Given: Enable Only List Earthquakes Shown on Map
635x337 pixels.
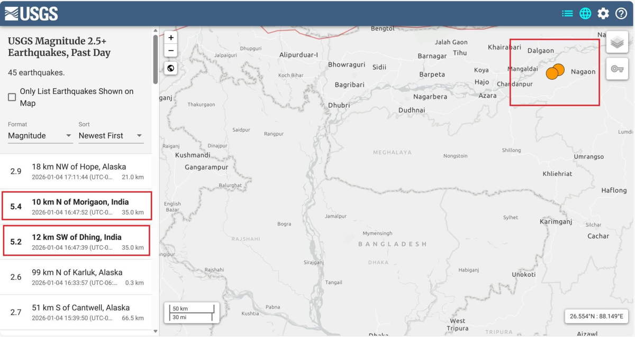Looking at the screenshot, I should click(12, 97).
